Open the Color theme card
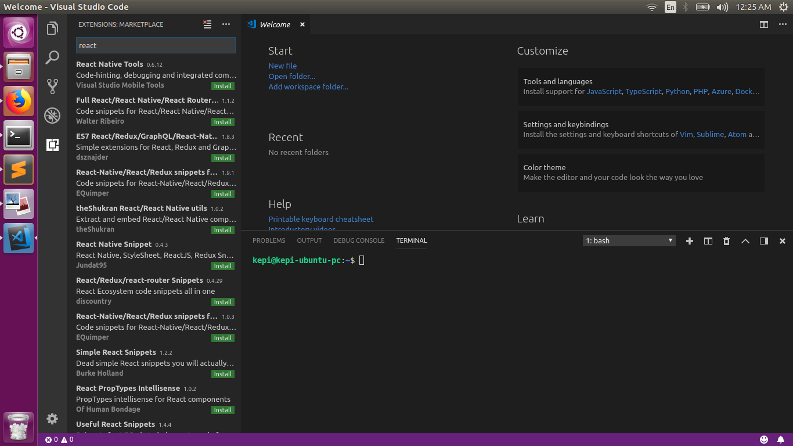Screen dimensions: 793x446 click(x=641, y=172)
